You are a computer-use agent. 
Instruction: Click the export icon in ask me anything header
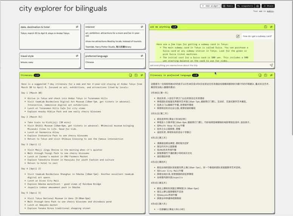click(x=265, y=27)
